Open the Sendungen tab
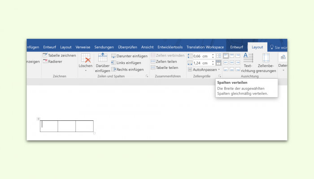 (x=104, y=47)
